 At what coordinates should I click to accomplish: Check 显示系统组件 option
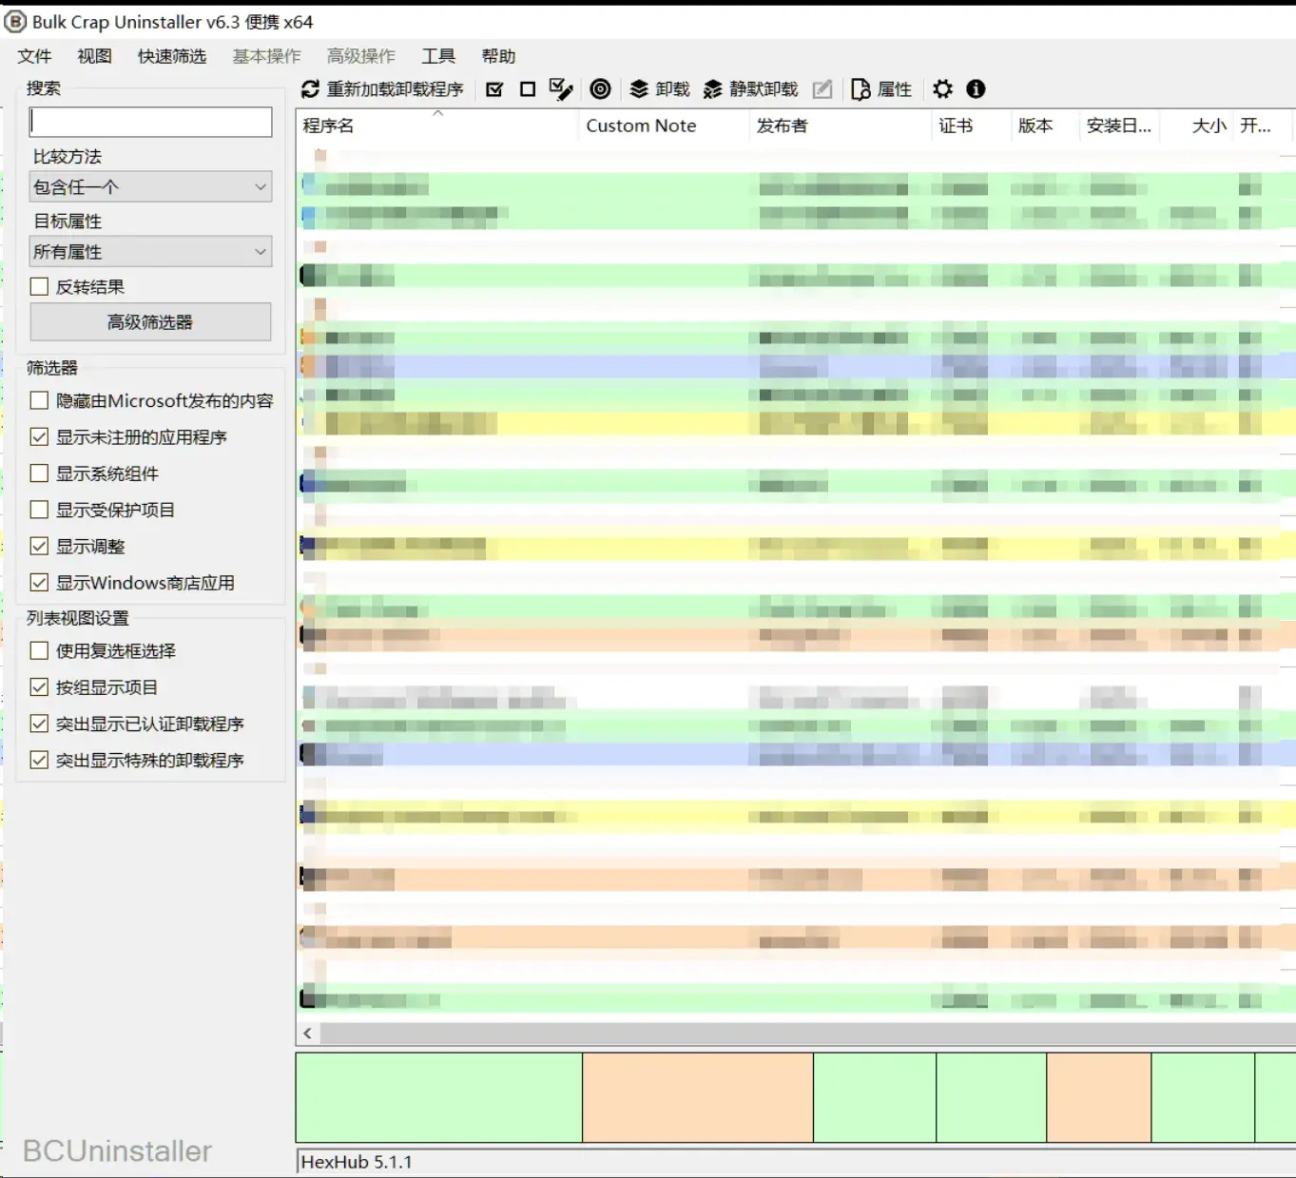39,473
